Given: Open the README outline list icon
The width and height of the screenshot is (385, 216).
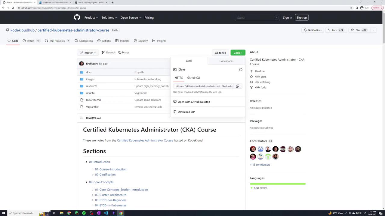Looking at the screenshot, I should [82, 118].
